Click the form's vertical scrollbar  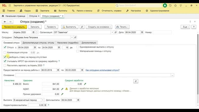[198, 64]
